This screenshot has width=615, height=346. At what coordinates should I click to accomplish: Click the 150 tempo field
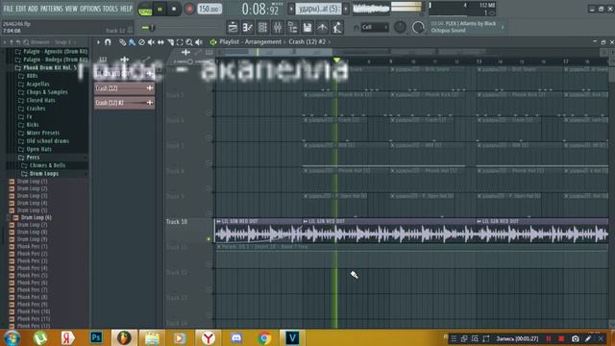point(209,9)
